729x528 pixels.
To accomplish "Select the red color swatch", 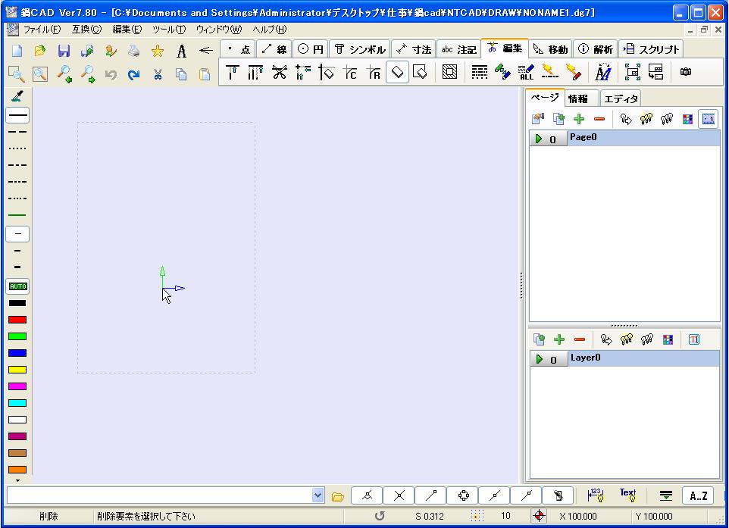I will coord(17,320).
